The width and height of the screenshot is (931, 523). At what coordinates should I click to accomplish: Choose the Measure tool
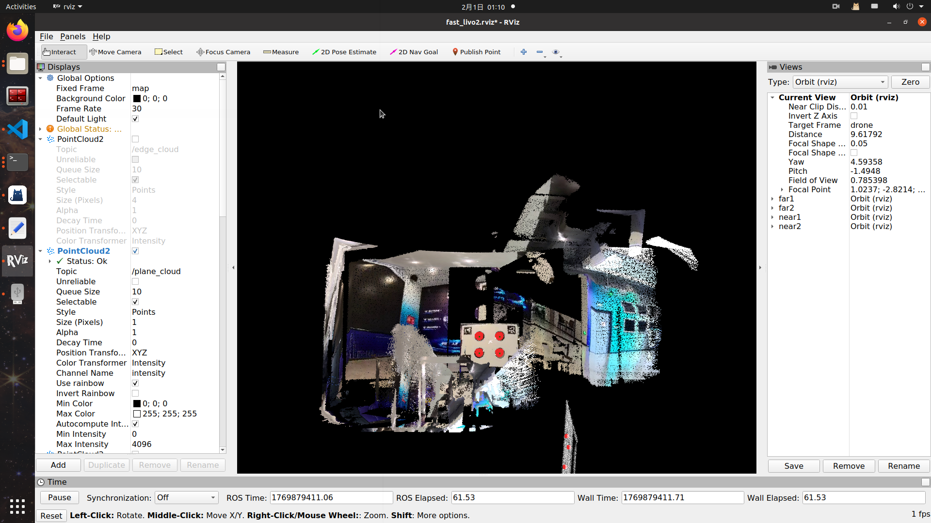[x=281, y=52]
